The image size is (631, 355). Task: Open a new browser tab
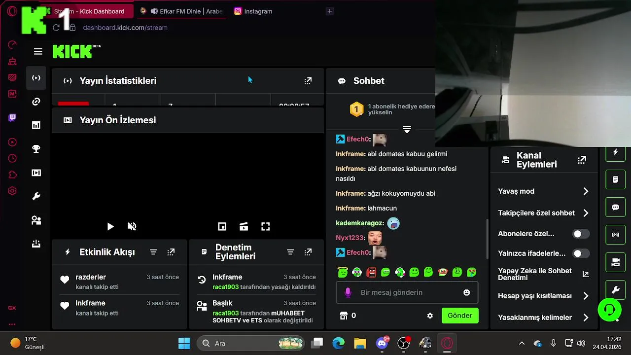click(x=330, y=11)
